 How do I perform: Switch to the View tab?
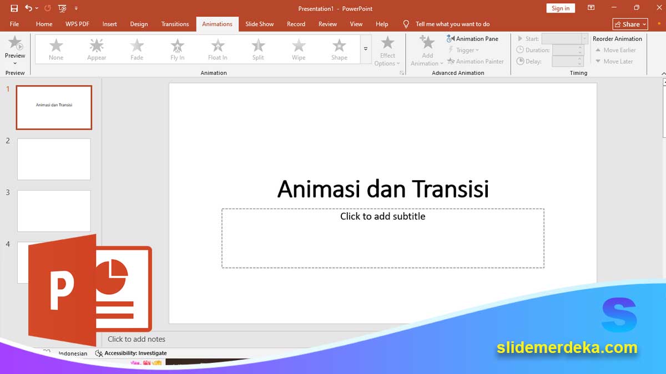(x=356, y=24)
